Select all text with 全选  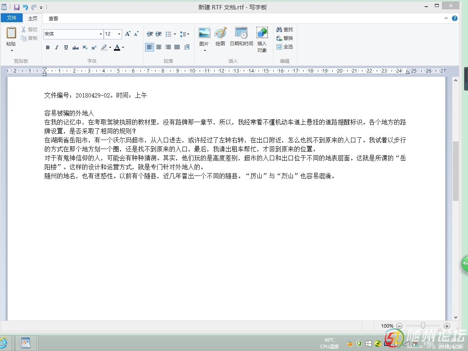coord(284,47)
